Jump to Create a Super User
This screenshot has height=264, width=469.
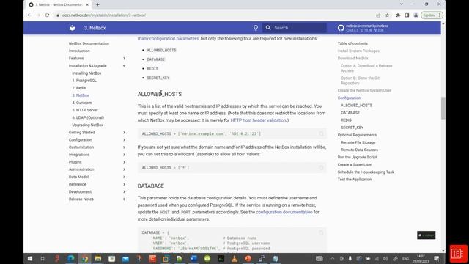tap(355, 164)
